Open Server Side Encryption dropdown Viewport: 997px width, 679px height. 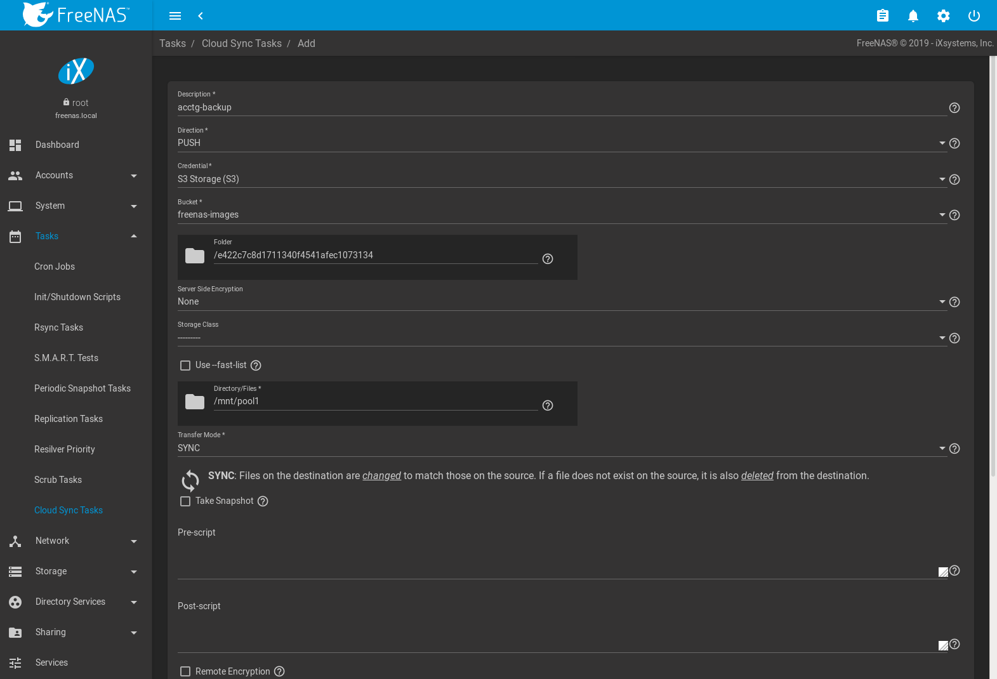point(562,302)
